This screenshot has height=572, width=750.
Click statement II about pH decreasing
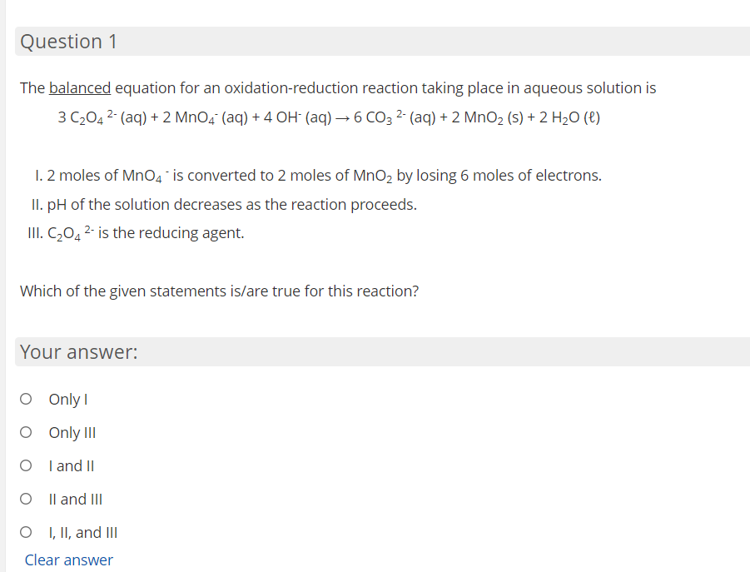233,204
